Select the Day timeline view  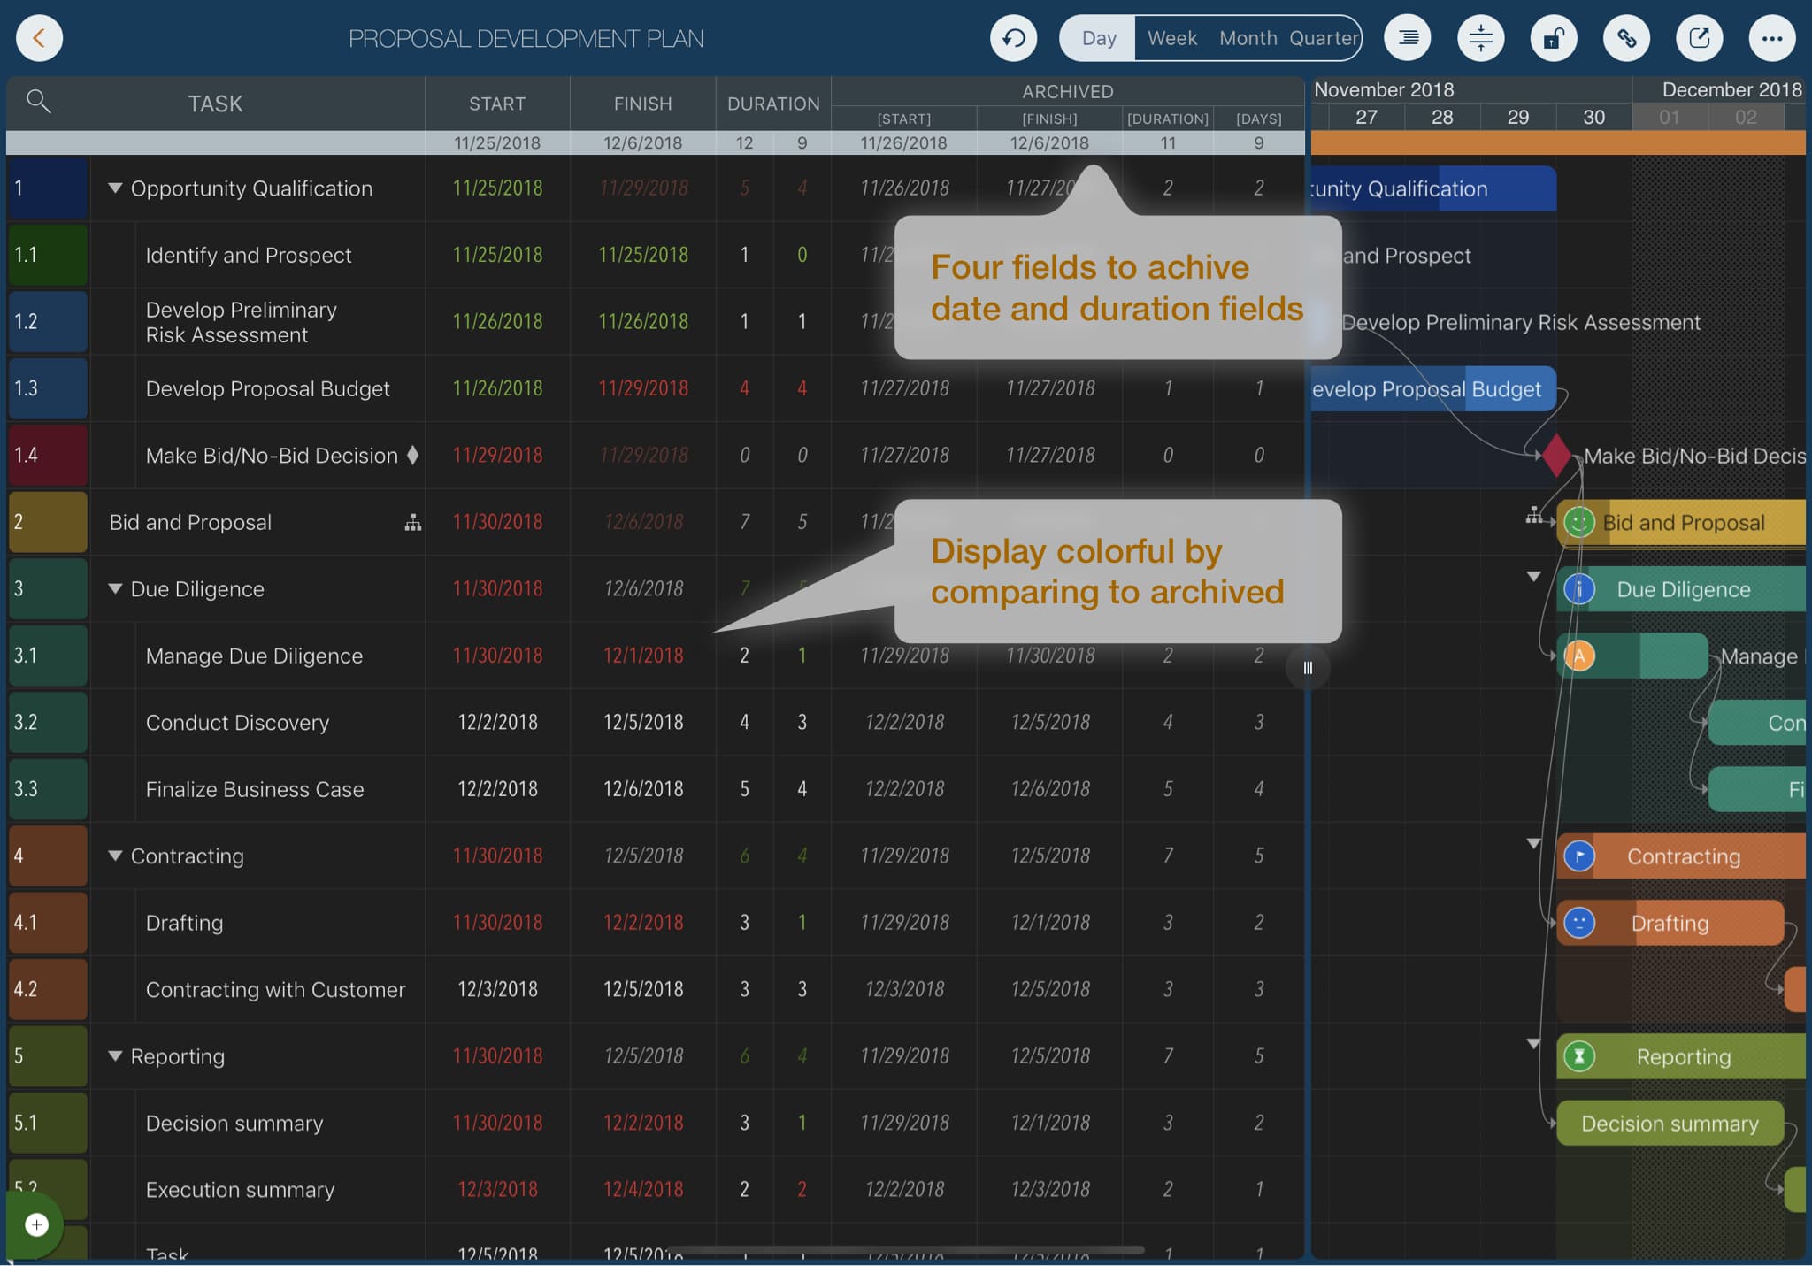1099,38
